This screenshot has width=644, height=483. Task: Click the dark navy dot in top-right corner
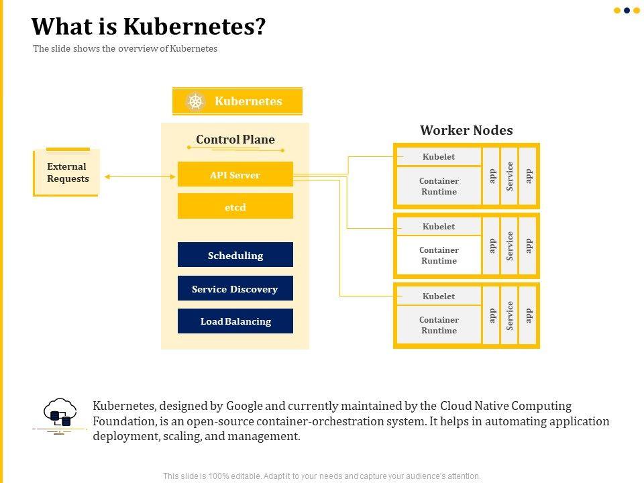point(627,10)
